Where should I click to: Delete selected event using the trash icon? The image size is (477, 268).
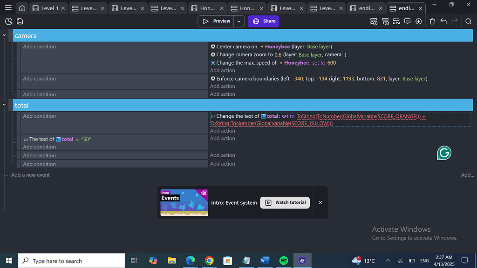click(x=432, y=21)
